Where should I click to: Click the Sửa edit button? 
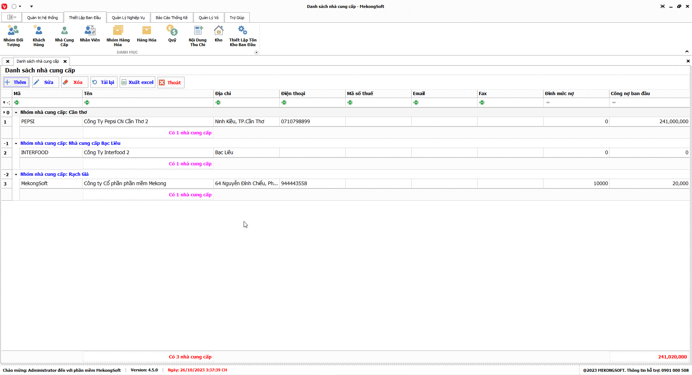(x=45, y=82)
